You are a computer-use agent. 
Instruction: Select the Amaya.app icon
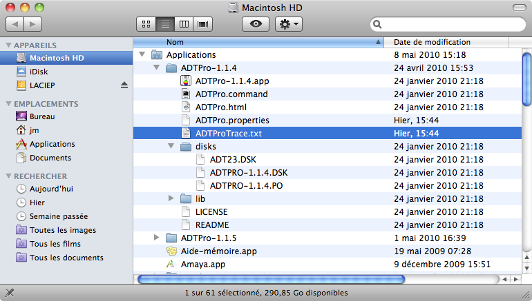point(171,264)
